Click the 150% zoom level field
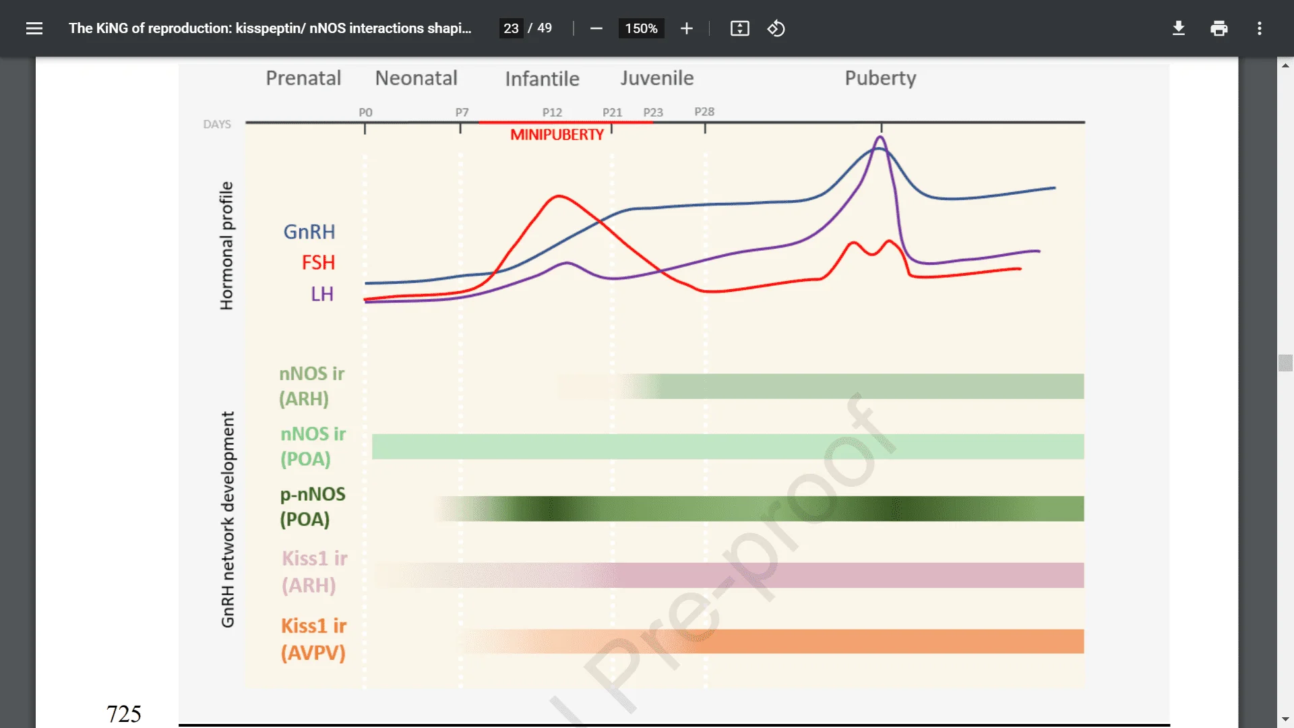This screenshot has width=1294, height=728. [641, 28]
